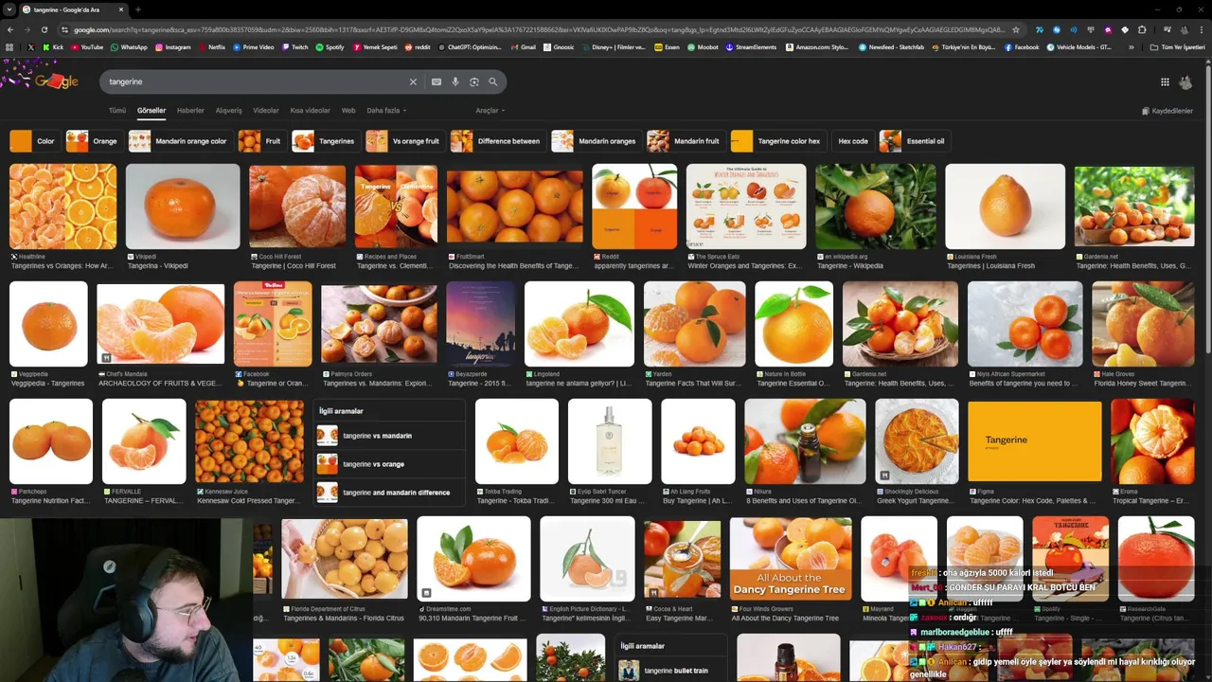Open the Eyüp Sabri Tuncer tangerine bottle image
Viewport: 1212px width, 682px height.
(610, 441)
